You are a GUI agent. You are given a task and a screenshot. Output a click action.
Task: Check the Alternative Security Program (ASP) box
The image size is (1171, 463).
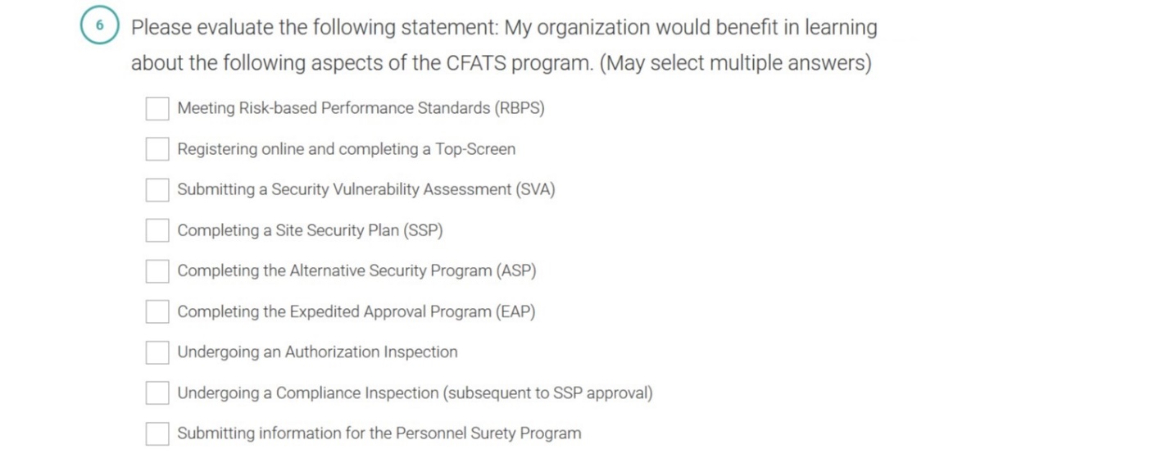(x=157, y=270)
